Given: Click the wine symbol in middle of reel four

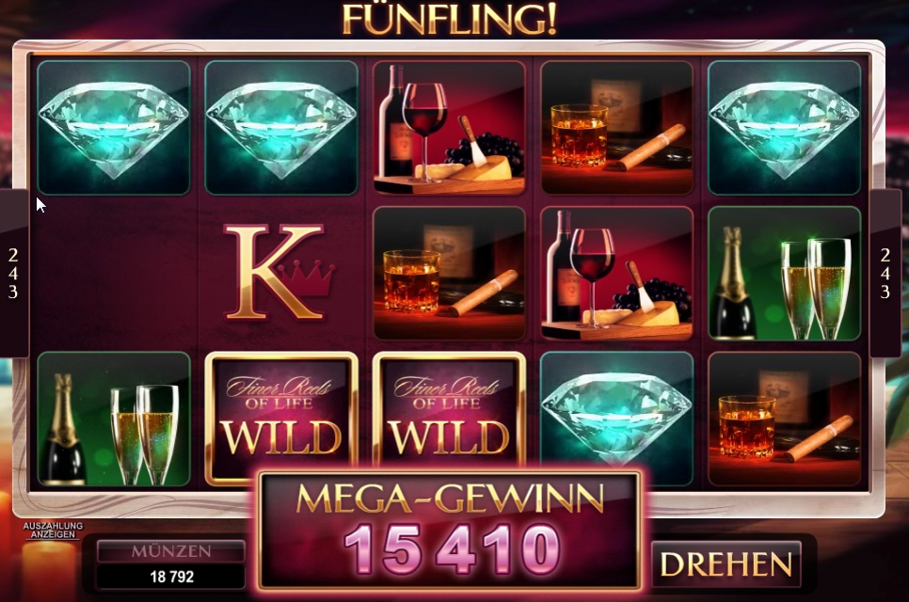Looking at the screenshot, I should [x=617, y=273].
